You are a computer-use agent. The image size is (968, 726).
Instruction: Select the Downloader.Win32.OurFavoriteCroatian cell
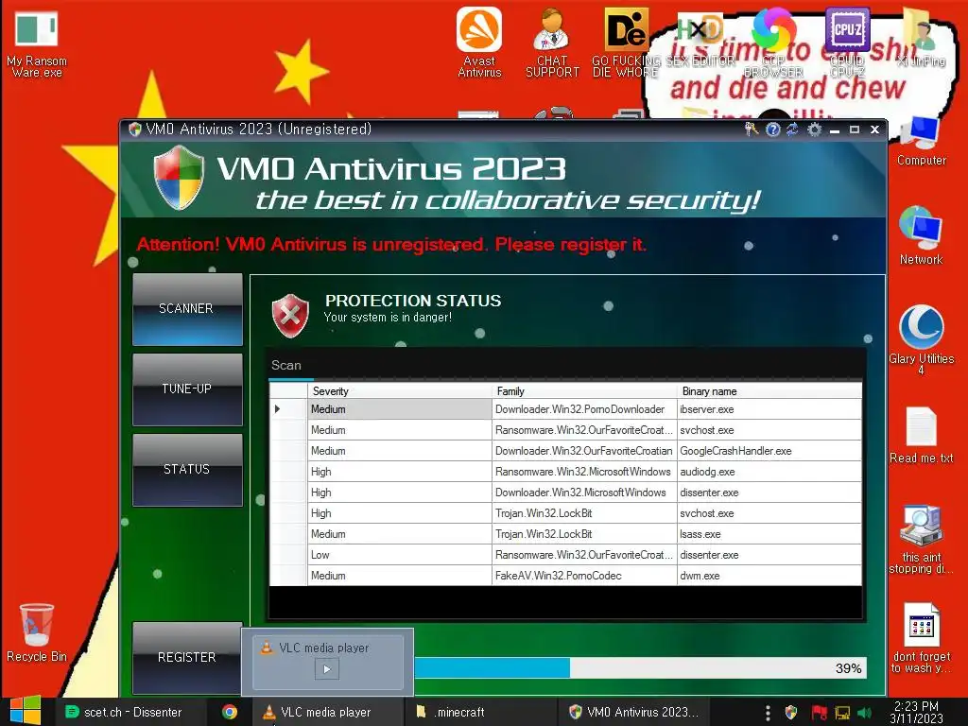click(584, 451)
